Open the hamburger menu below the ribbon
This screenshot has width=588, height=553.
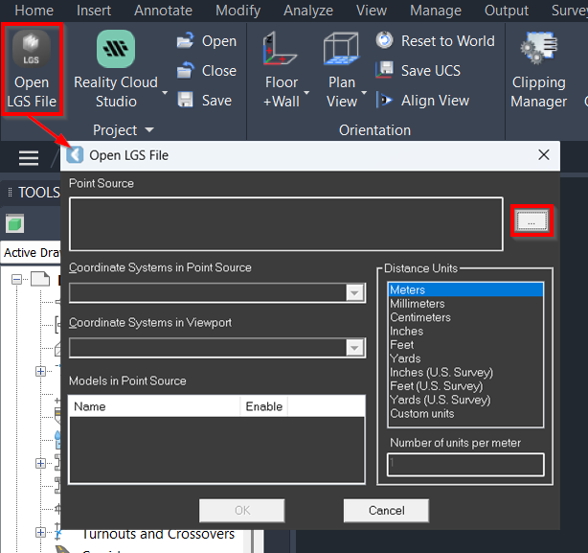tap(30, 158)
